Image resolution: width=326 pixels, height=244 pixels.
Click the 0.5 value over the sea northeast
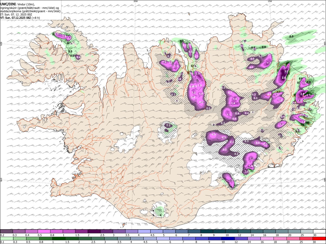[291, 36]
